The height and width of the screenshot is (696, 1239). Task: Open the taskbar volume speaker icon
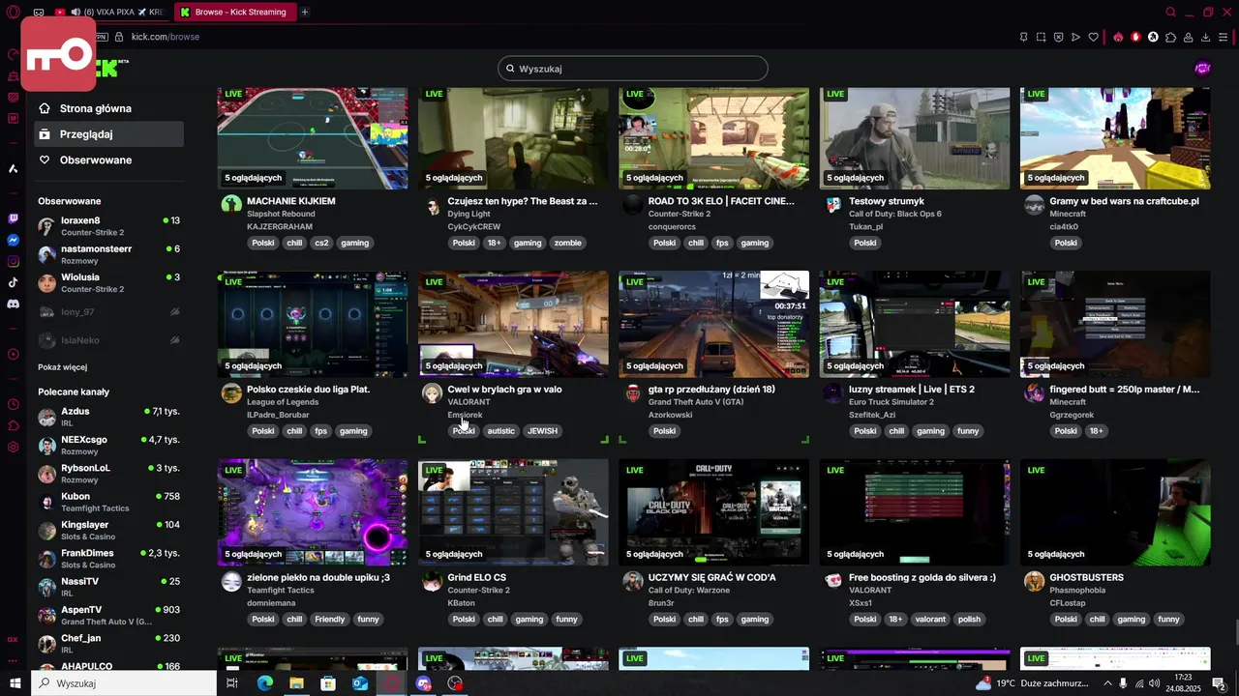(x=1155, y=683)
